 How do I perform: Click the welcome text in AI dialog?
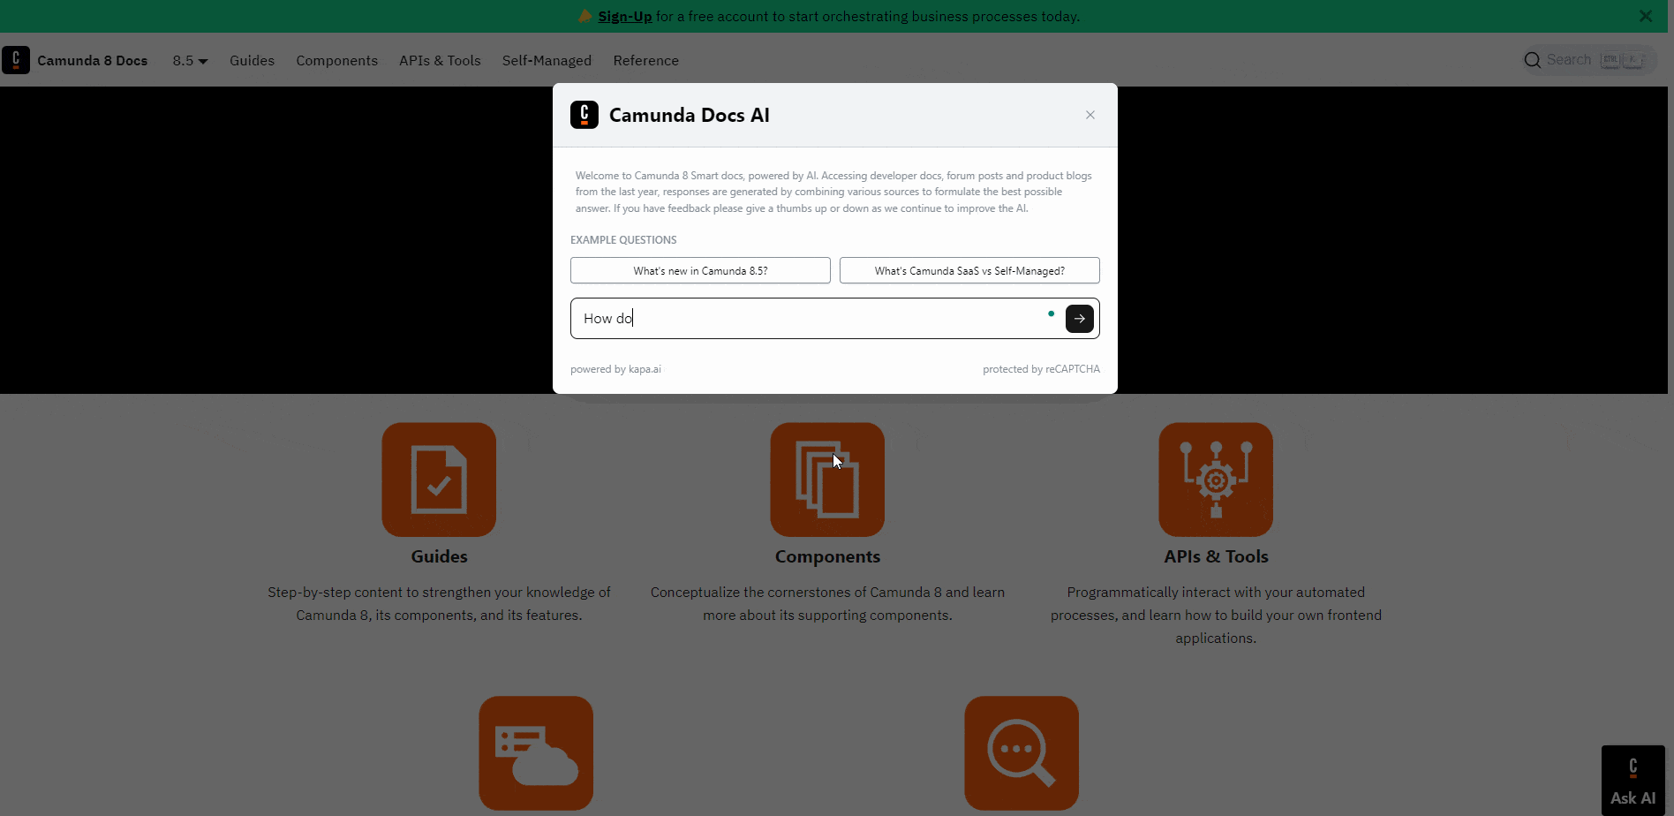click(833, 193)
